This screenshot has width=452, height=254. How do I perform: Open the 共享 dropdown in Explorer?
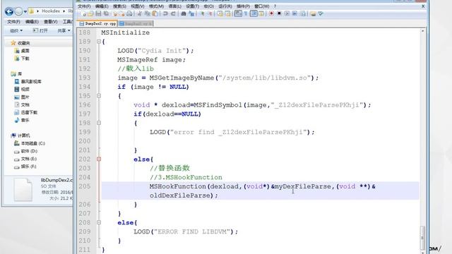point(64,30)
